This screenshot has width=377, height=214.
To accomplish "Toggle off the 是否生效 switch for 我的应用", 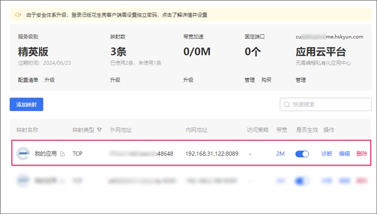I will pyautogui.click(x=302, y=154).
